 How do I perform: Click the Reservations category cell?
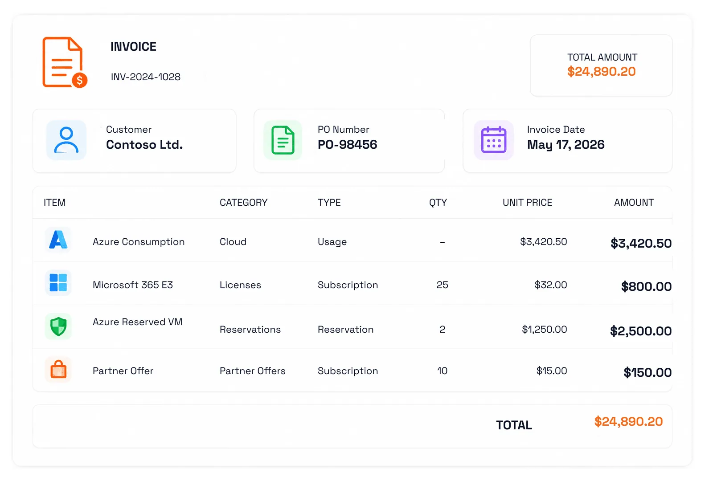[x=250, y=330]
